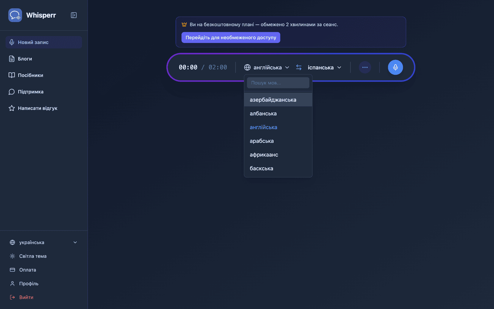Click the book icon next to Посібники
This screenshot has width=494, height=309.
coord(12,75)
